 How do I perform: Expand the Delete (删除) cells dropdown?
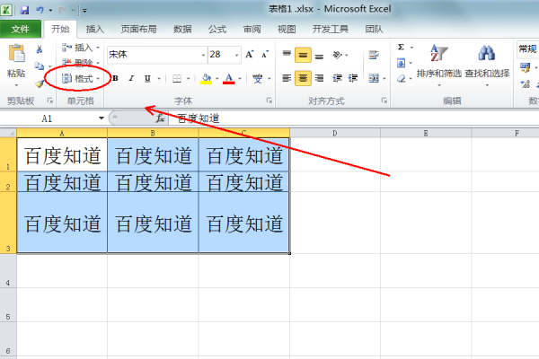98,63
